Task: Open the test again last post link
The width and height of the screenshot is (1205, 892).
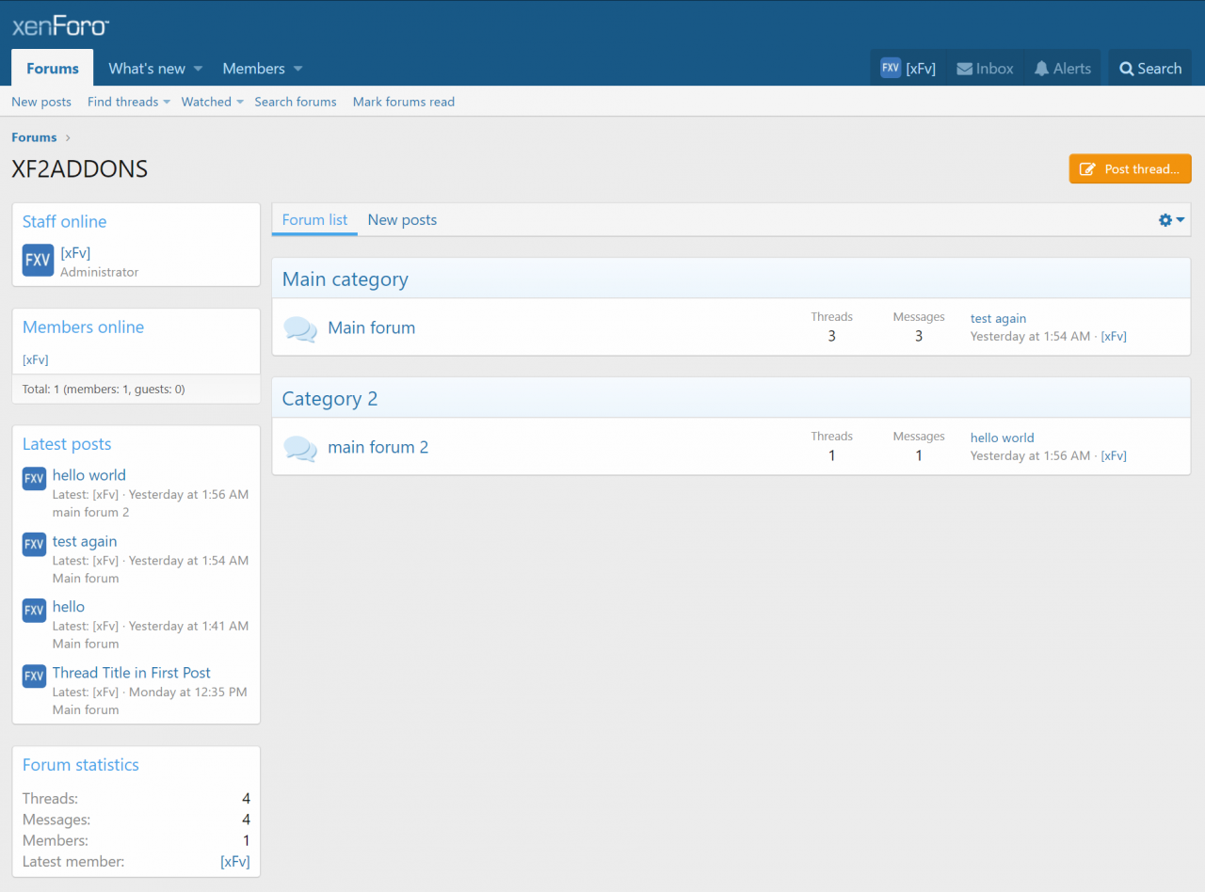Action: tap(998, 318)
